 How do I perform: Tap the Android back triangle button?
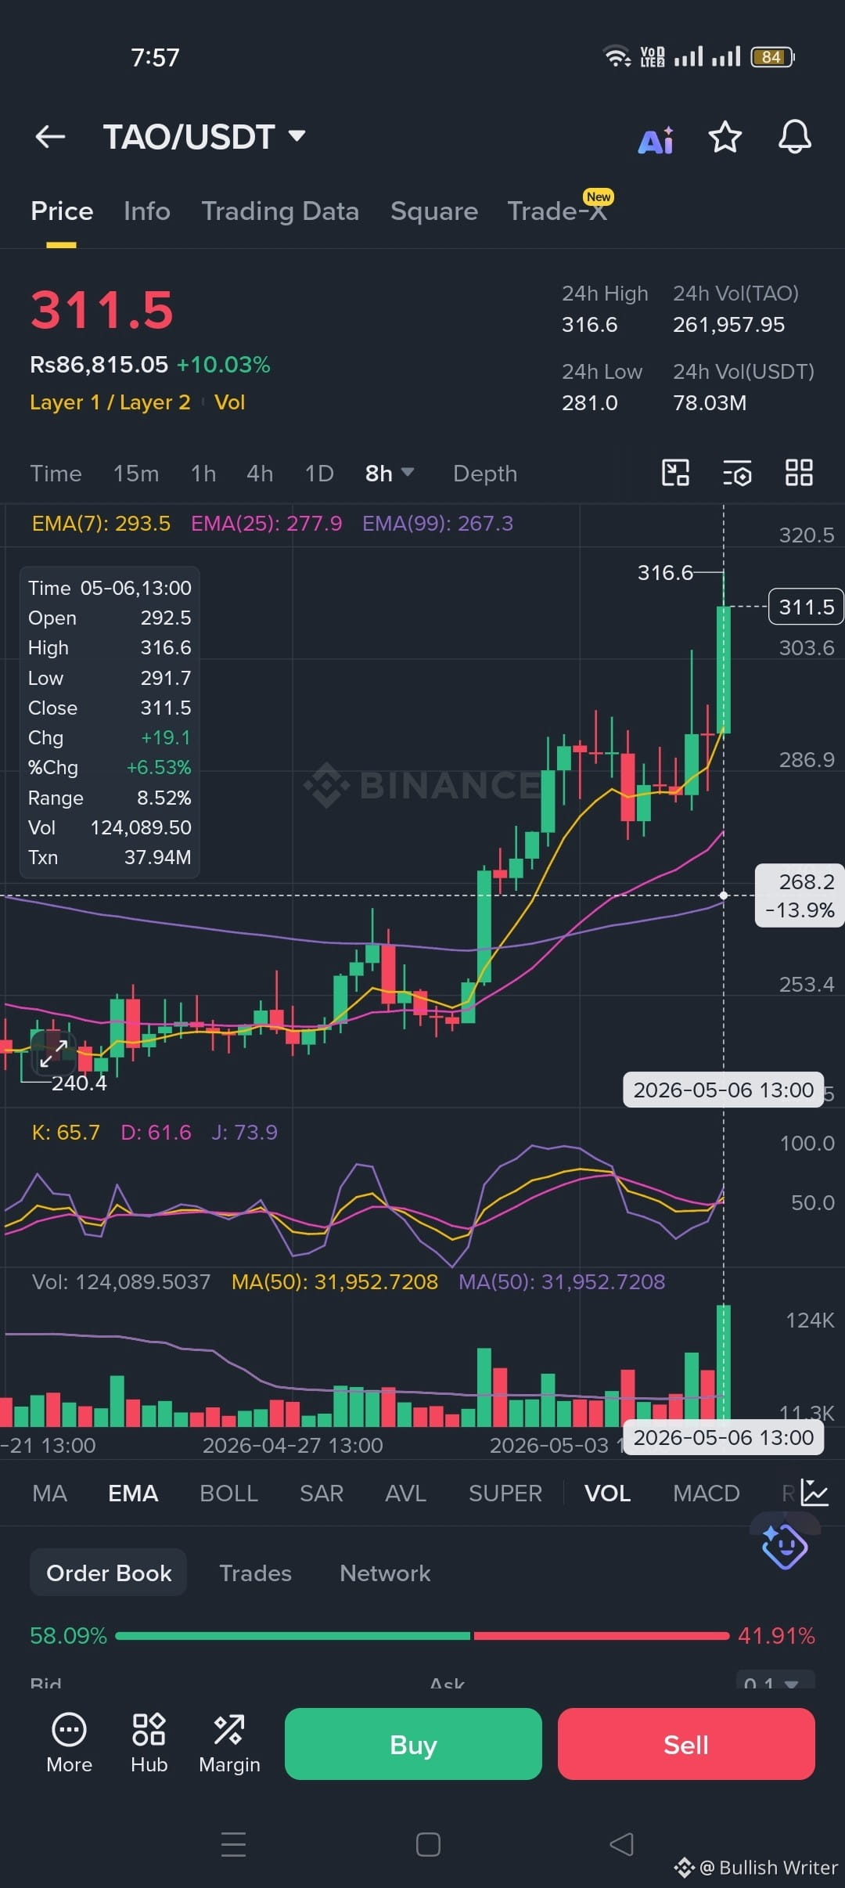coord(621,1844)
